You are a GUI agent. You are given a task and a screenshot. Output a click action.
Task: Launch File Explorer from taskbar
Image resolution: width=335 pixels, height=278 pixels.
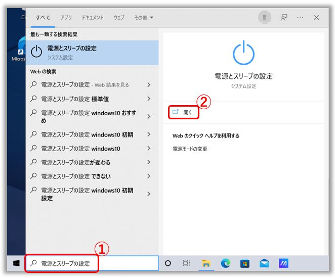click(206, 263)
